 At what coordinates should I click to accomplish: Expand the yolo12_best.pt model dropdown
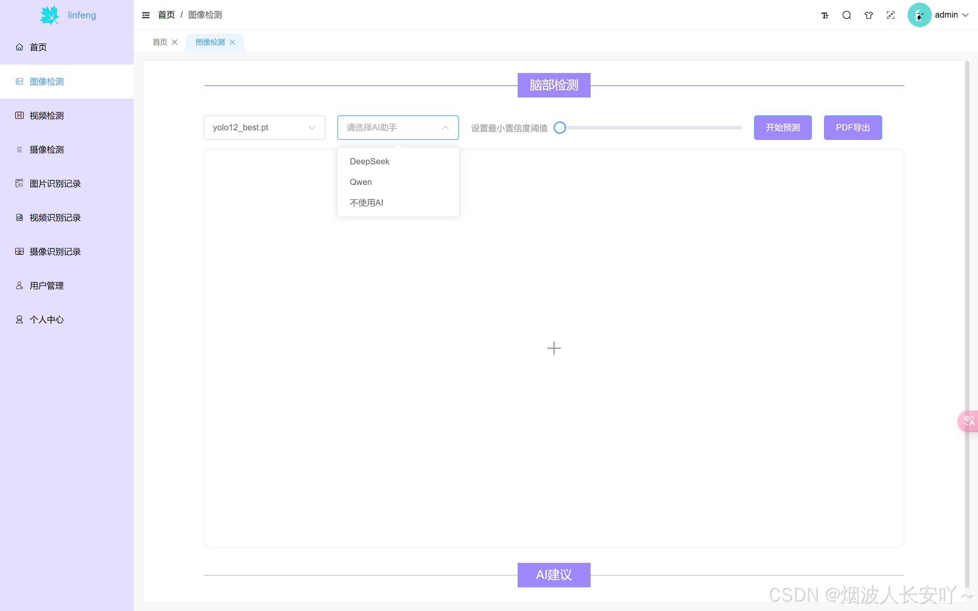point(265,128)
